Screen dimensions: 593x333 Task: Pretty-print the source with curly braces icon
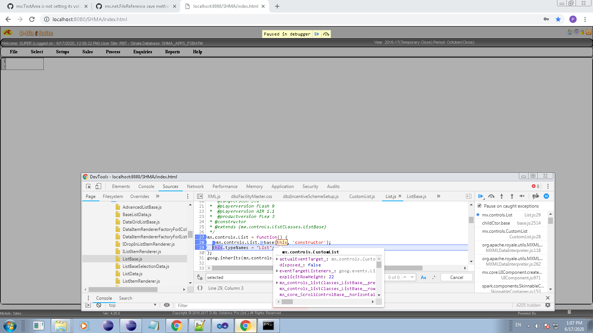(200, 288)
